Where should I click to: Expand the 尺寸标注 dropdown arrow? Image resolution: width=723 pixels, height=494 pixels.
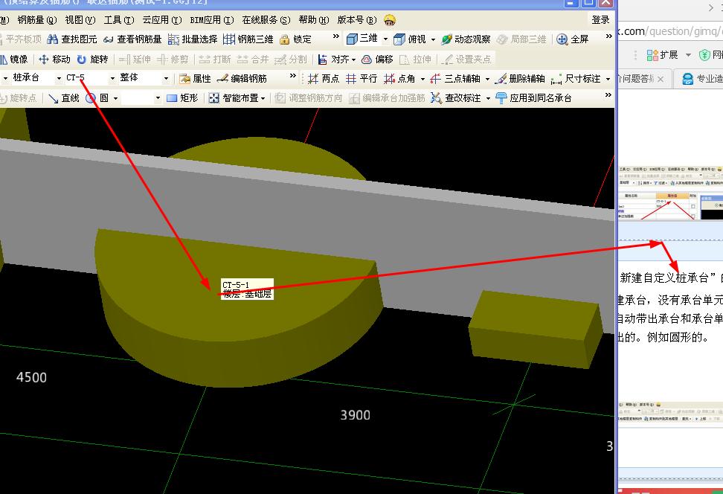pyautogui.click(x=608, y=80)
